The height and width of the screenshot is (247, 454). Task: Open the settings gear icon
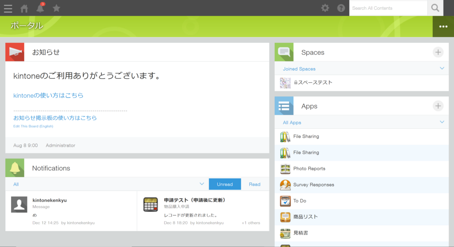(325, 8)
